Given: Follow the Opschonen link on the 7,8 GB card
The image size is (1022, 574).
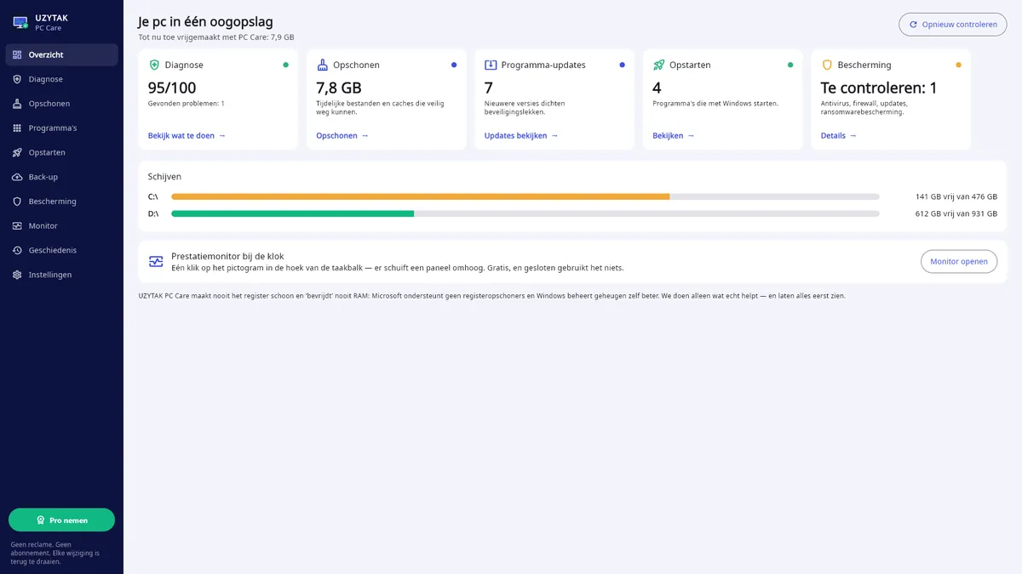Looking at the screenshot, I should pyautogui.click(x=342, y=135).
